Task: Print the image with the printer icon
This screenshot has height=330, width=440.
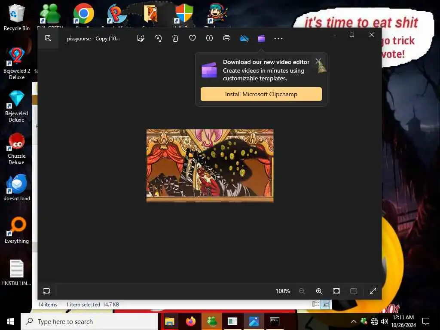Action: pyautogui.click(x=227, y=38)
